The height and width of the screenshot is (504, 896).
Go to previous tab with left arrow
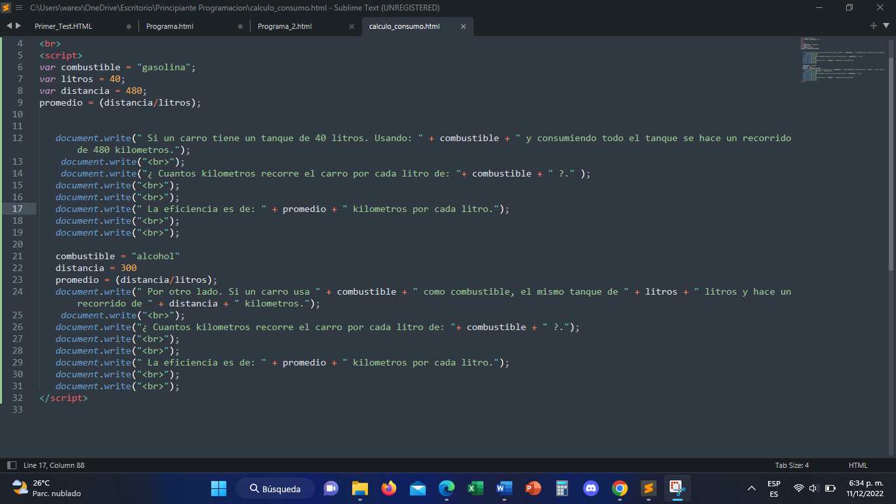coord(9,26)
